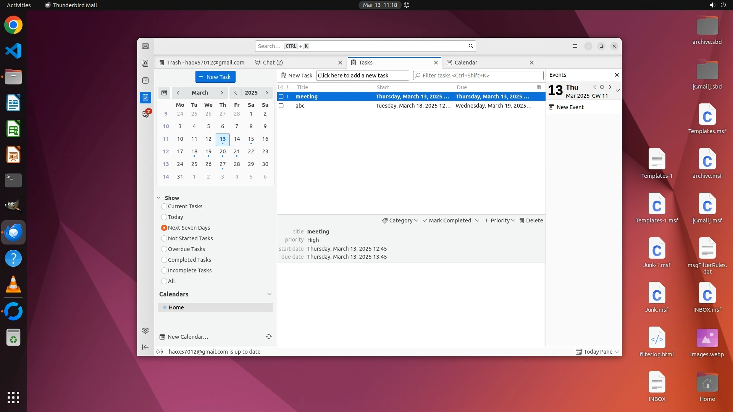Switch to the Chat (2) tab
Screen dimensions: 733x412
273,63
